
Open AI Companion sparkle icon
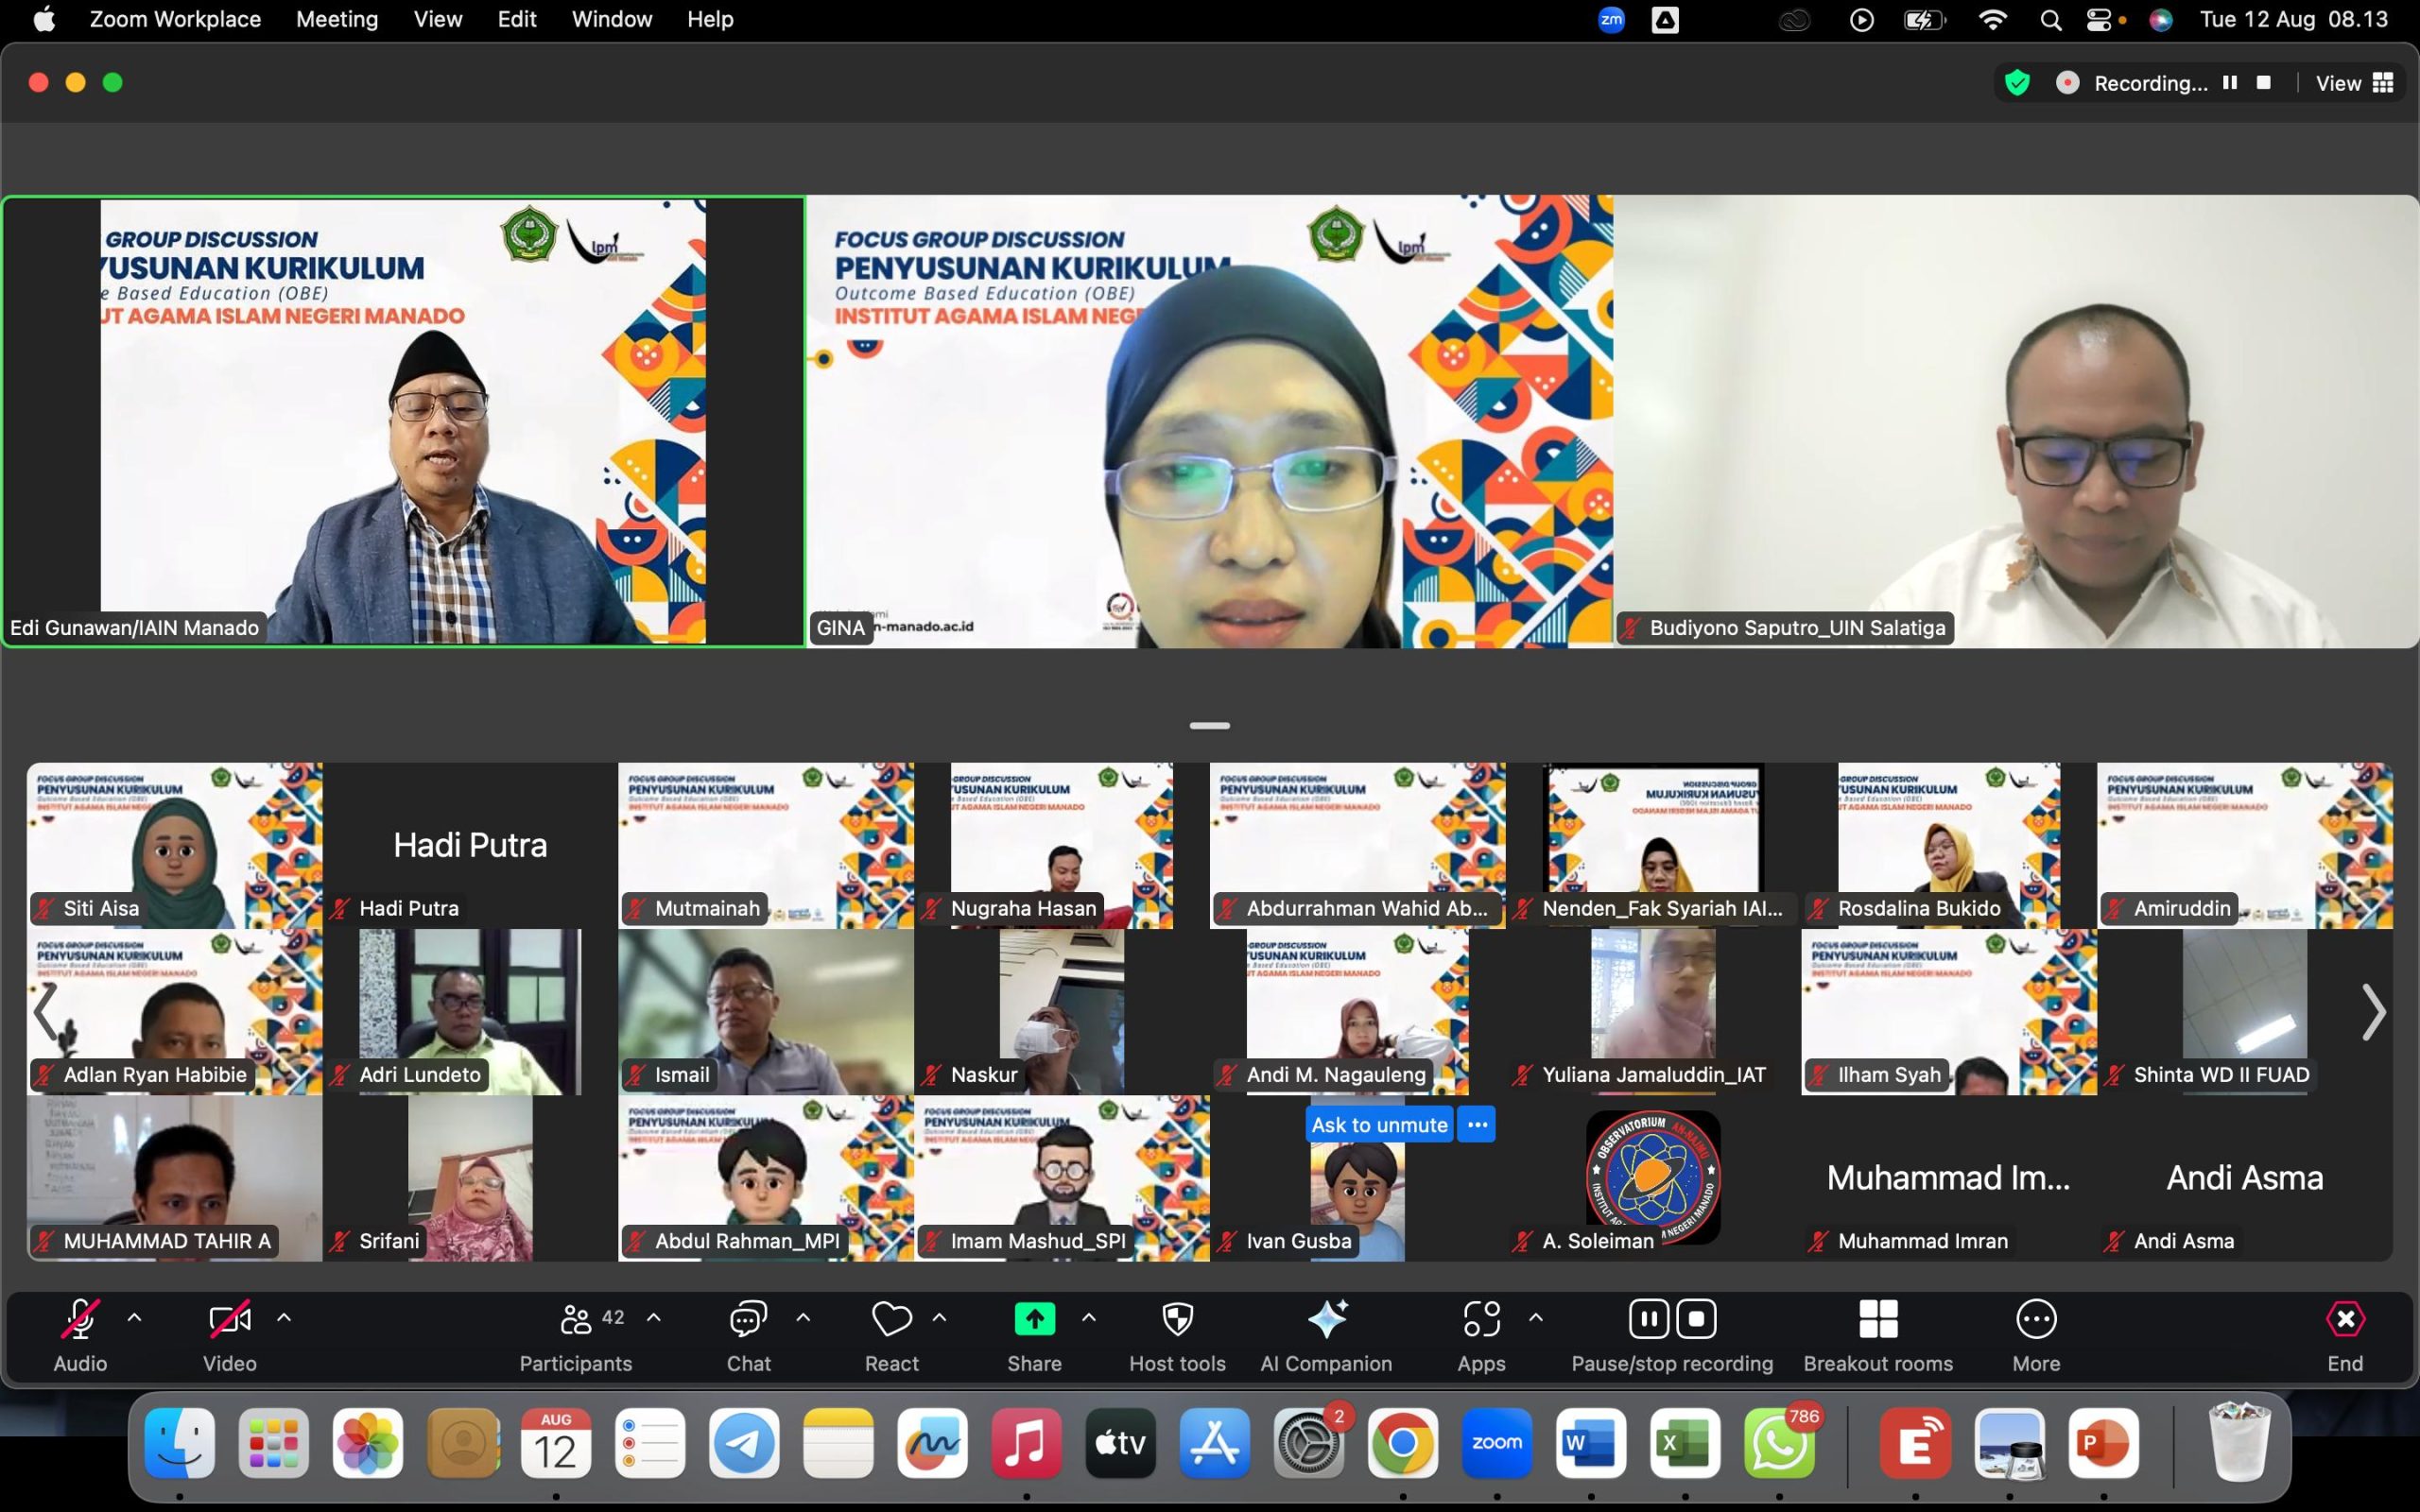tap(1326, 1319)
